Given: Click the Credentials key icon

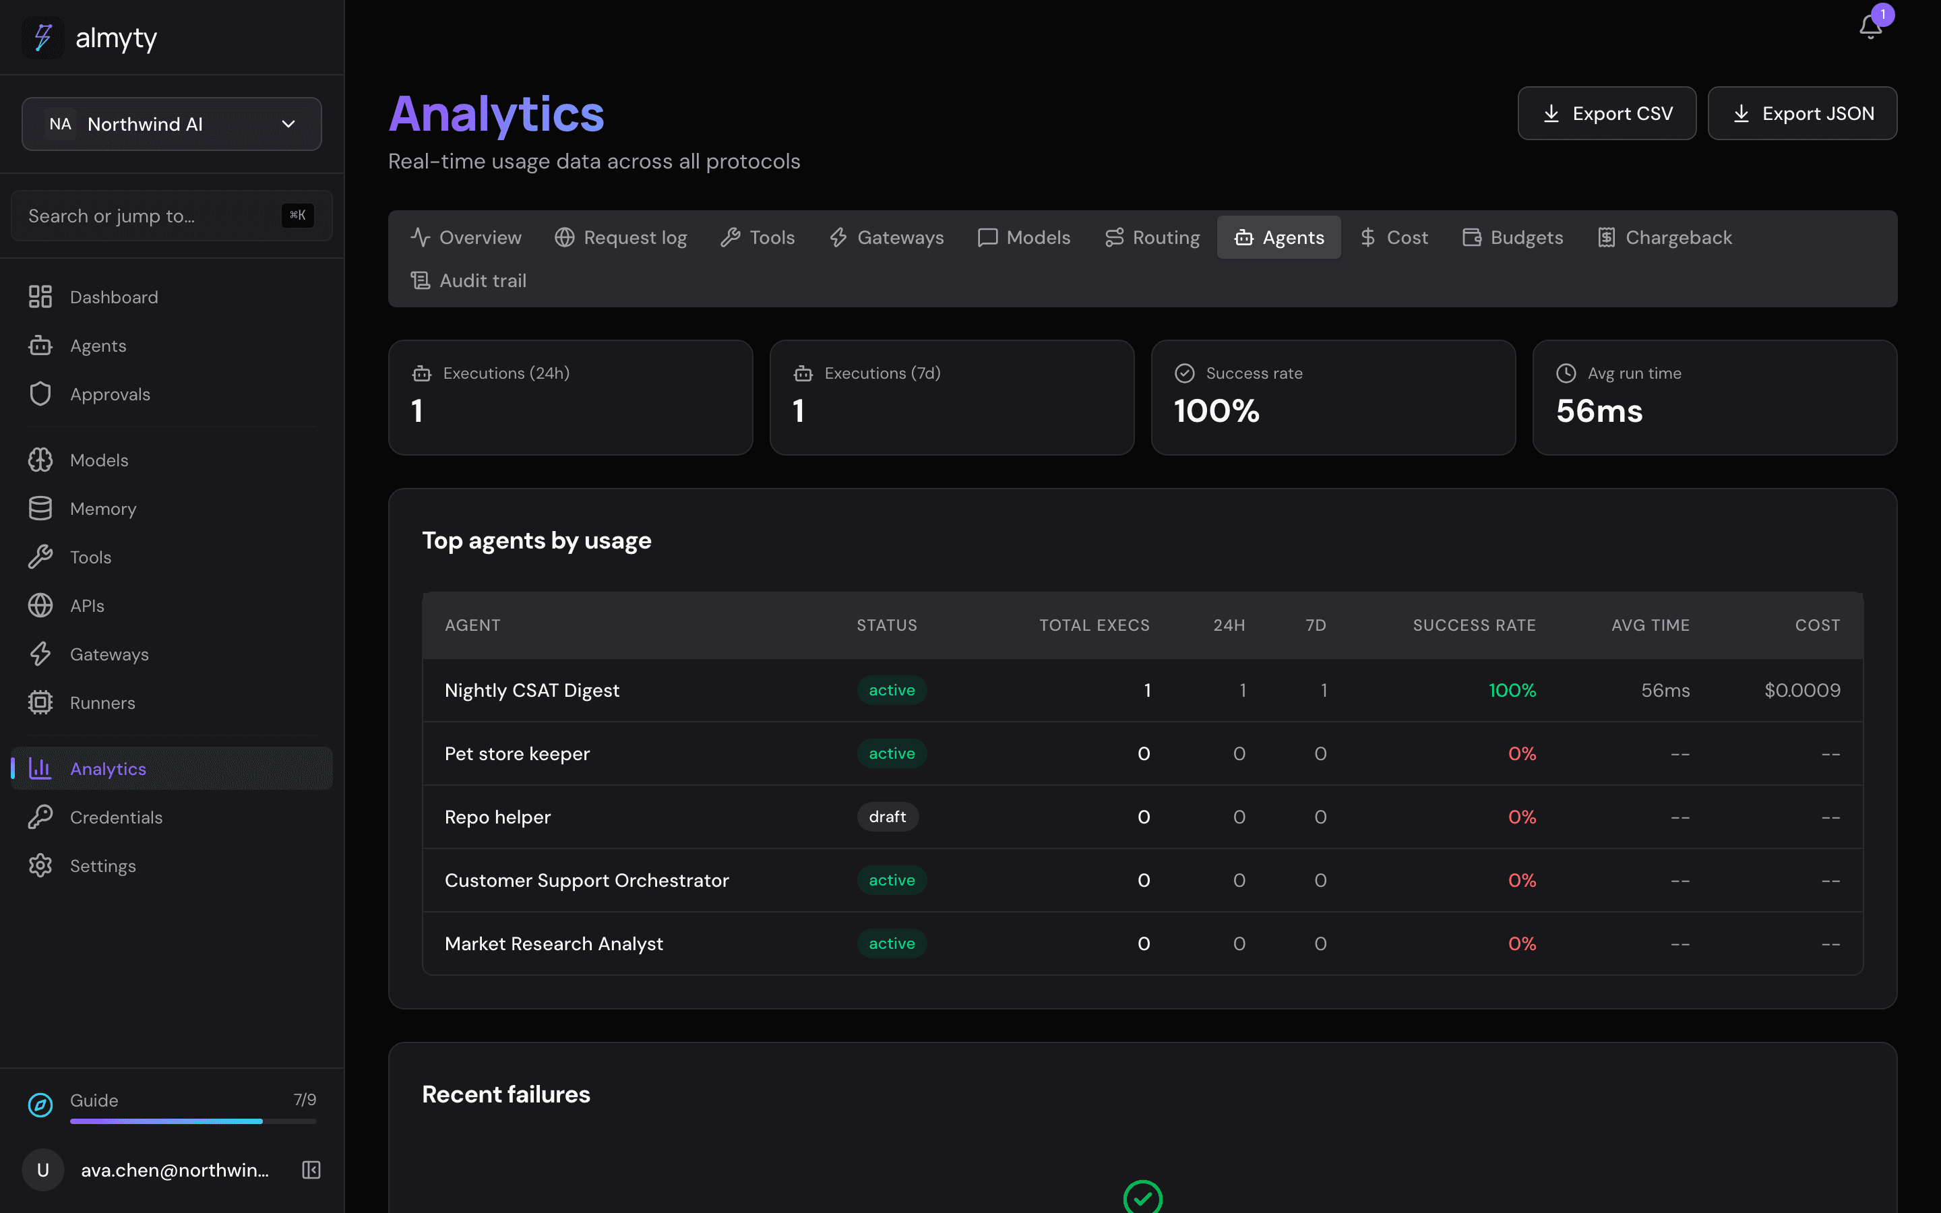Looking at the screenshot, I should pyautogui.click(x=40, y=817).
